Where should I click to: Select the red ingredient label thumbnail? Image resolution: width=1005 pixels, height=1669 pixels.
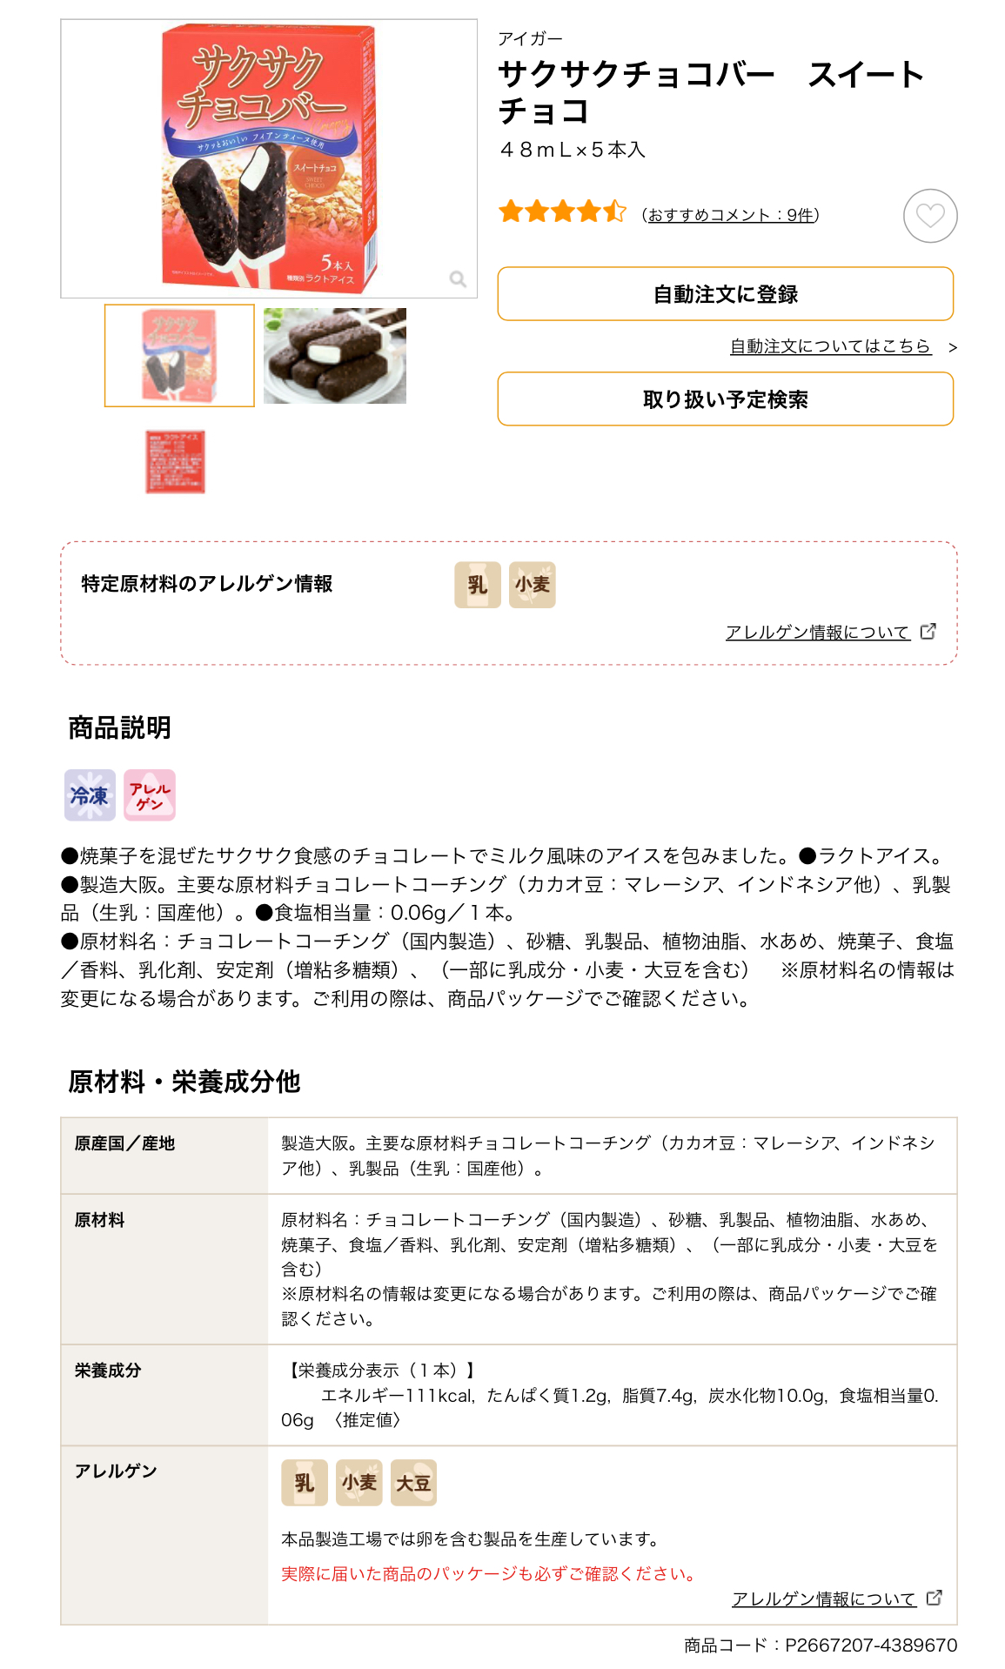(x=175, y=462)
